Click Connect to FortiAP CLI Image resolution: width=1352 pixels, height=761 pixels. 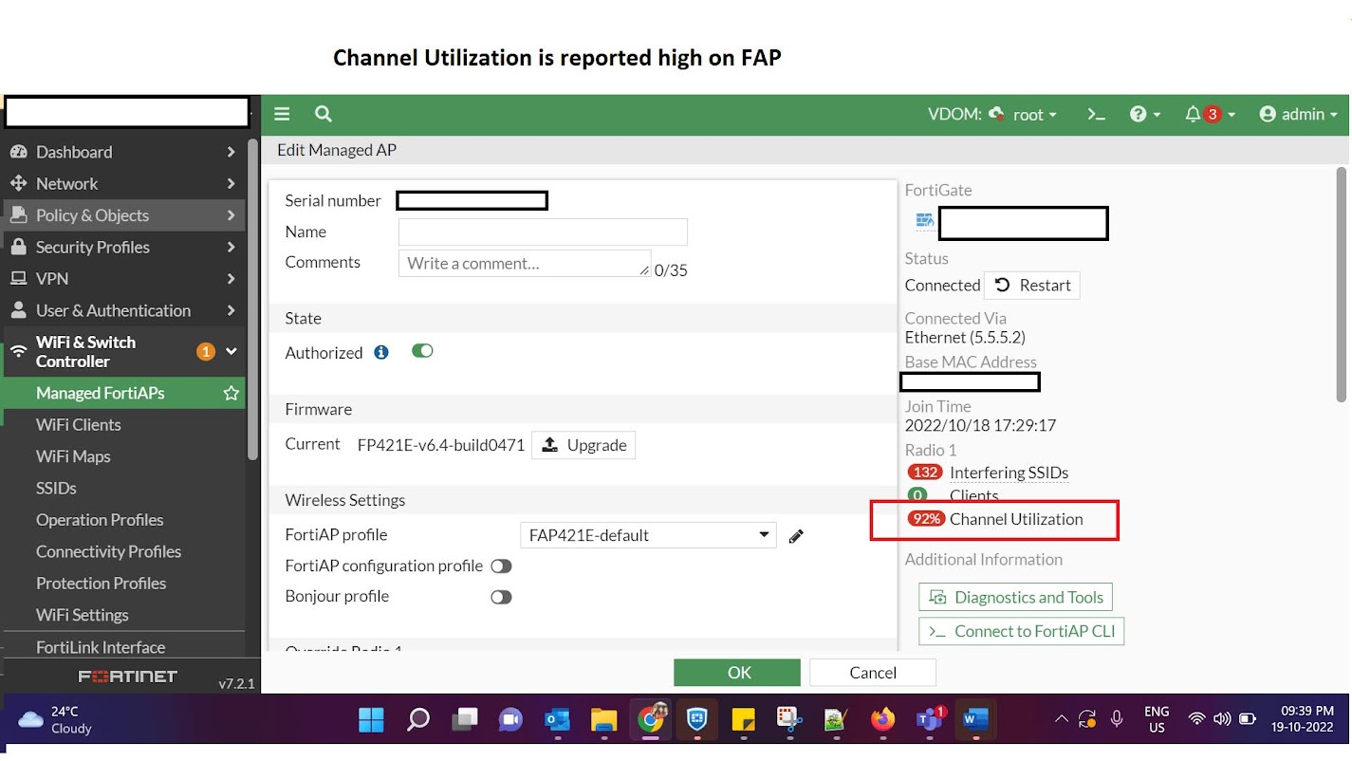(1022, 631)
